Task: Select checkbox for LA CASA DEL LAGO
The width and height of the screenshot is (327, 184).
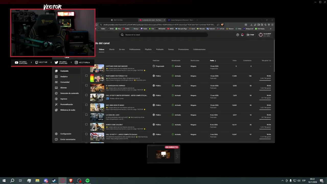Action: (x=86, y=115)
